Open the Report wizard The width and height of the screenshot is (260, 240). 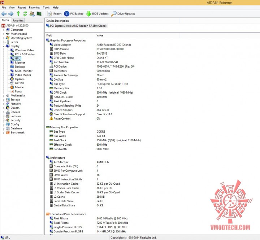[x=55, y=14]
